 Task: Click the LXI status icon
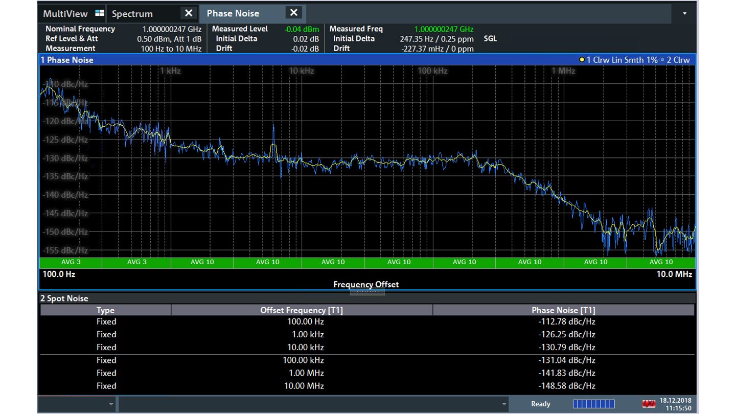coord(648,404)
